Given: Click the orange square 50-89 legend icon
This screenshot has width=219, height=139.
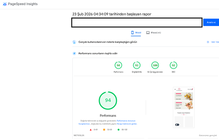Looking at the screenshot, I should [x=104, y=130].
